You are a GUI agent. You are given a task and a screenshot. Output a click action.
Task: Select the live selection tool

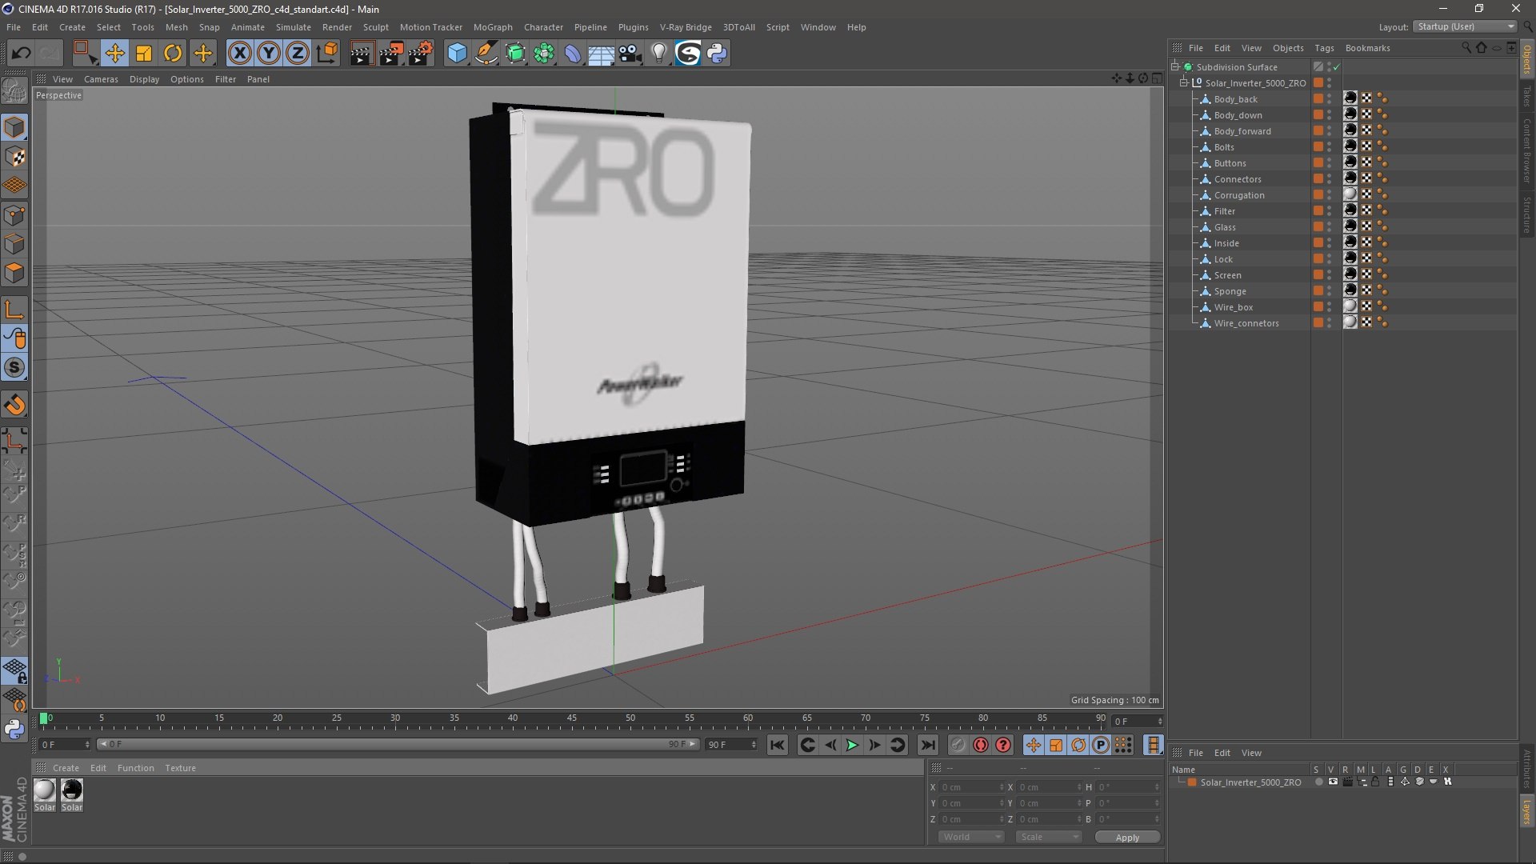[85, 54]
